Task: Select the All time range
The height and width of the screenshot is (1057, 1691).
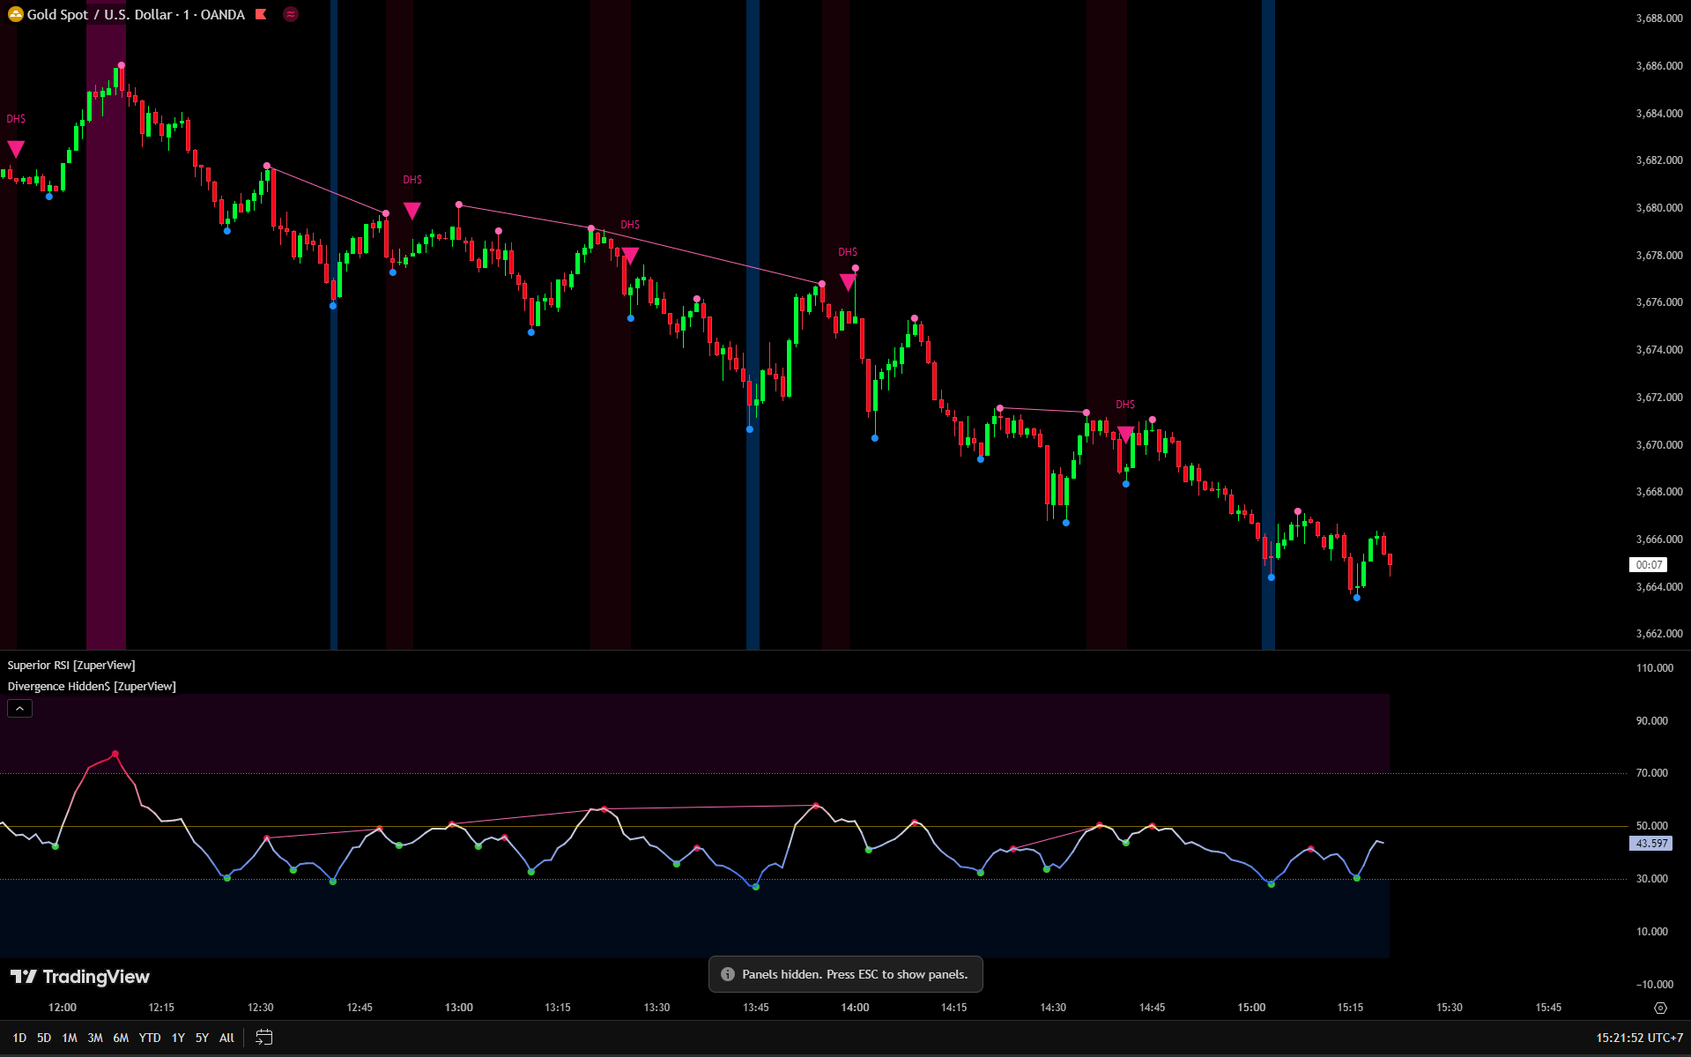Action: [226, 1038]
